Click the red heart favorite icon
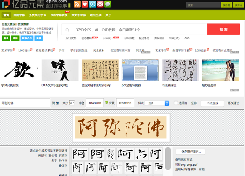The image size is (245, 176). [85, 4]
